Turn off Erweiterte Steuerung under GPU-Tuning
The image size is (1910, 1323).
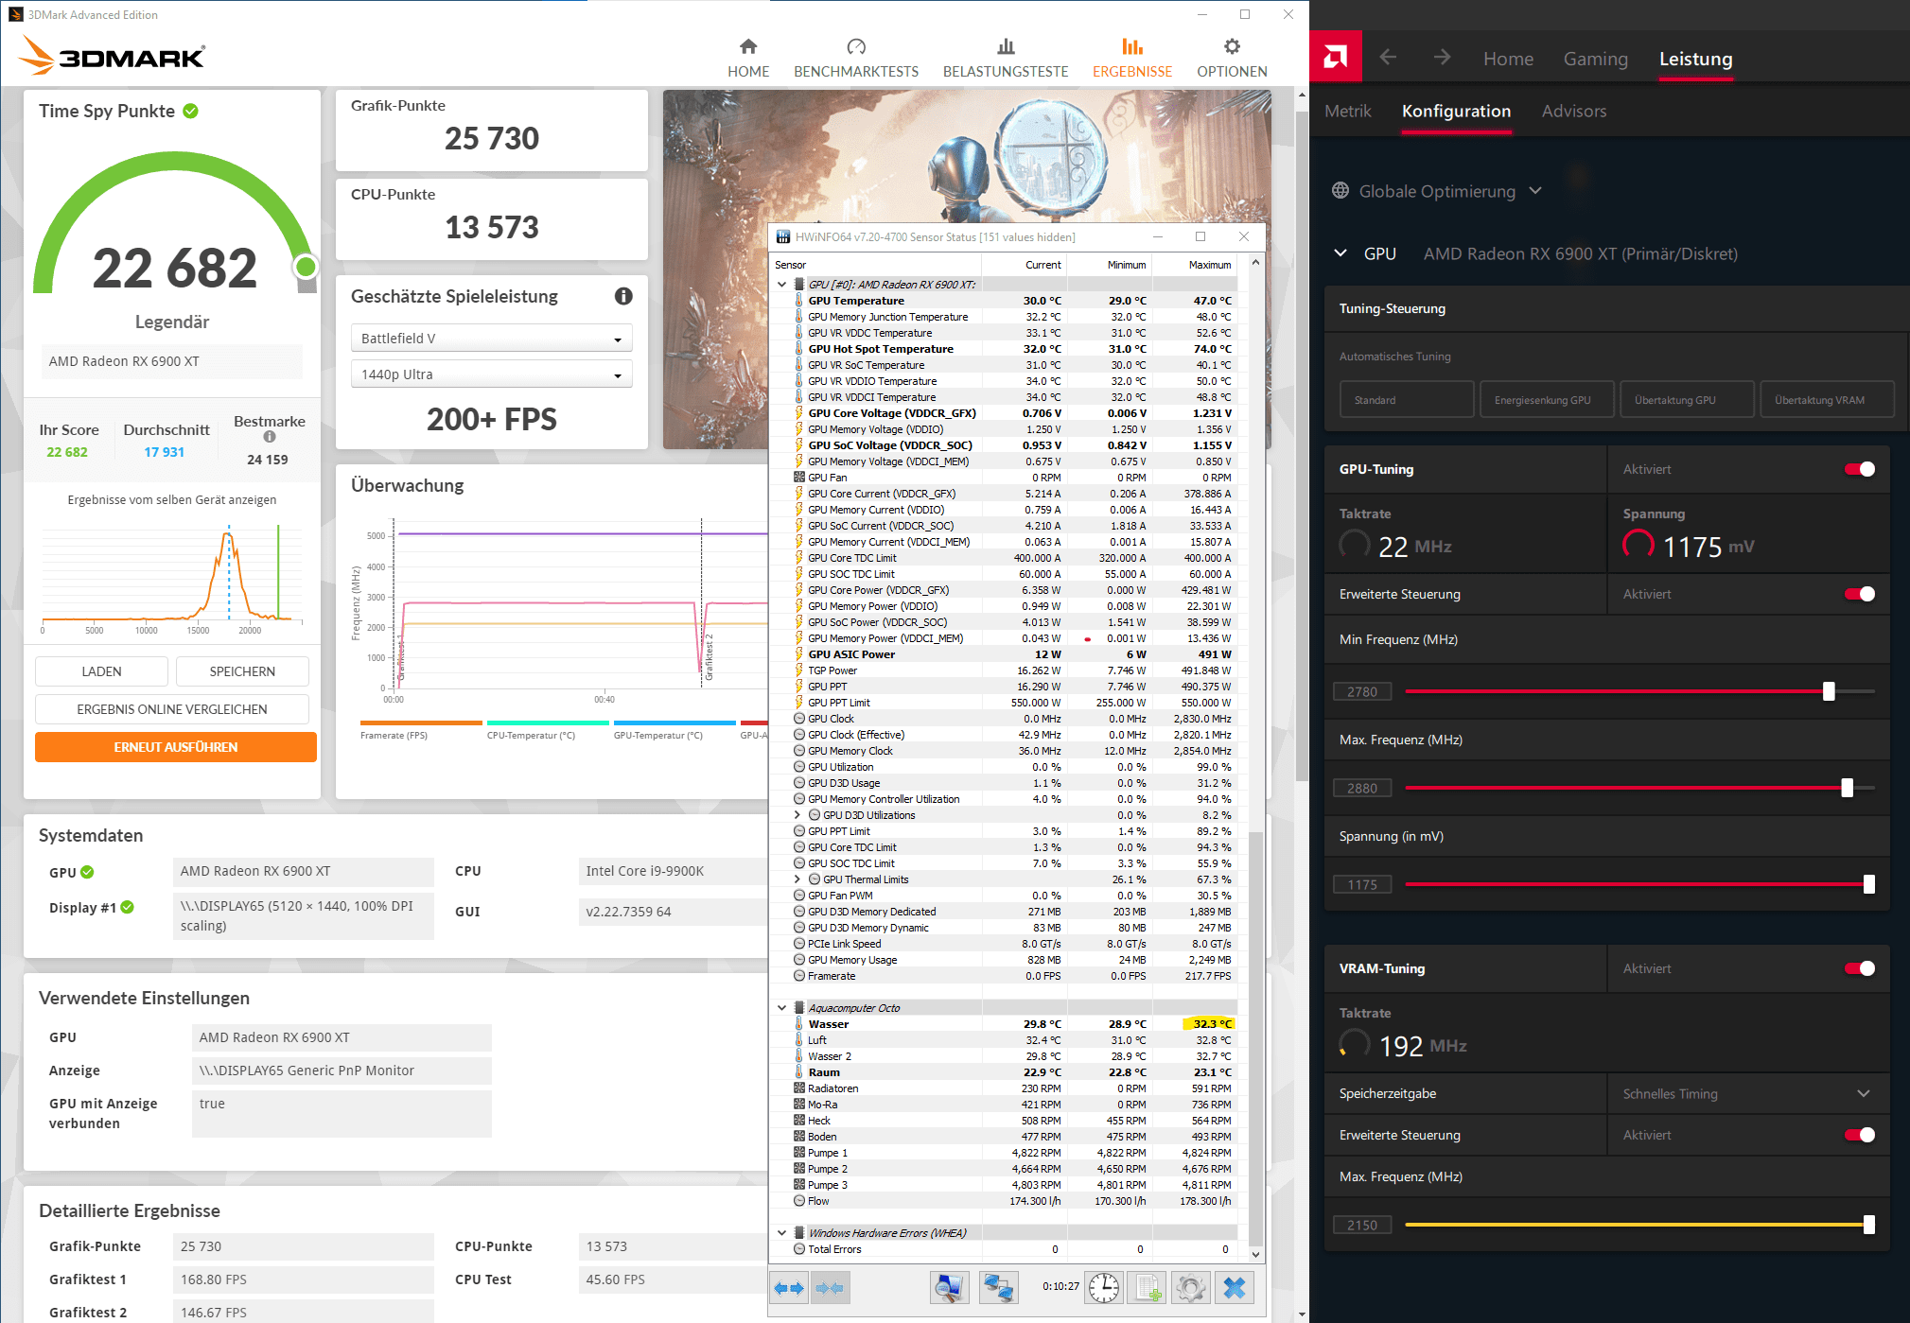point(1859,594)
